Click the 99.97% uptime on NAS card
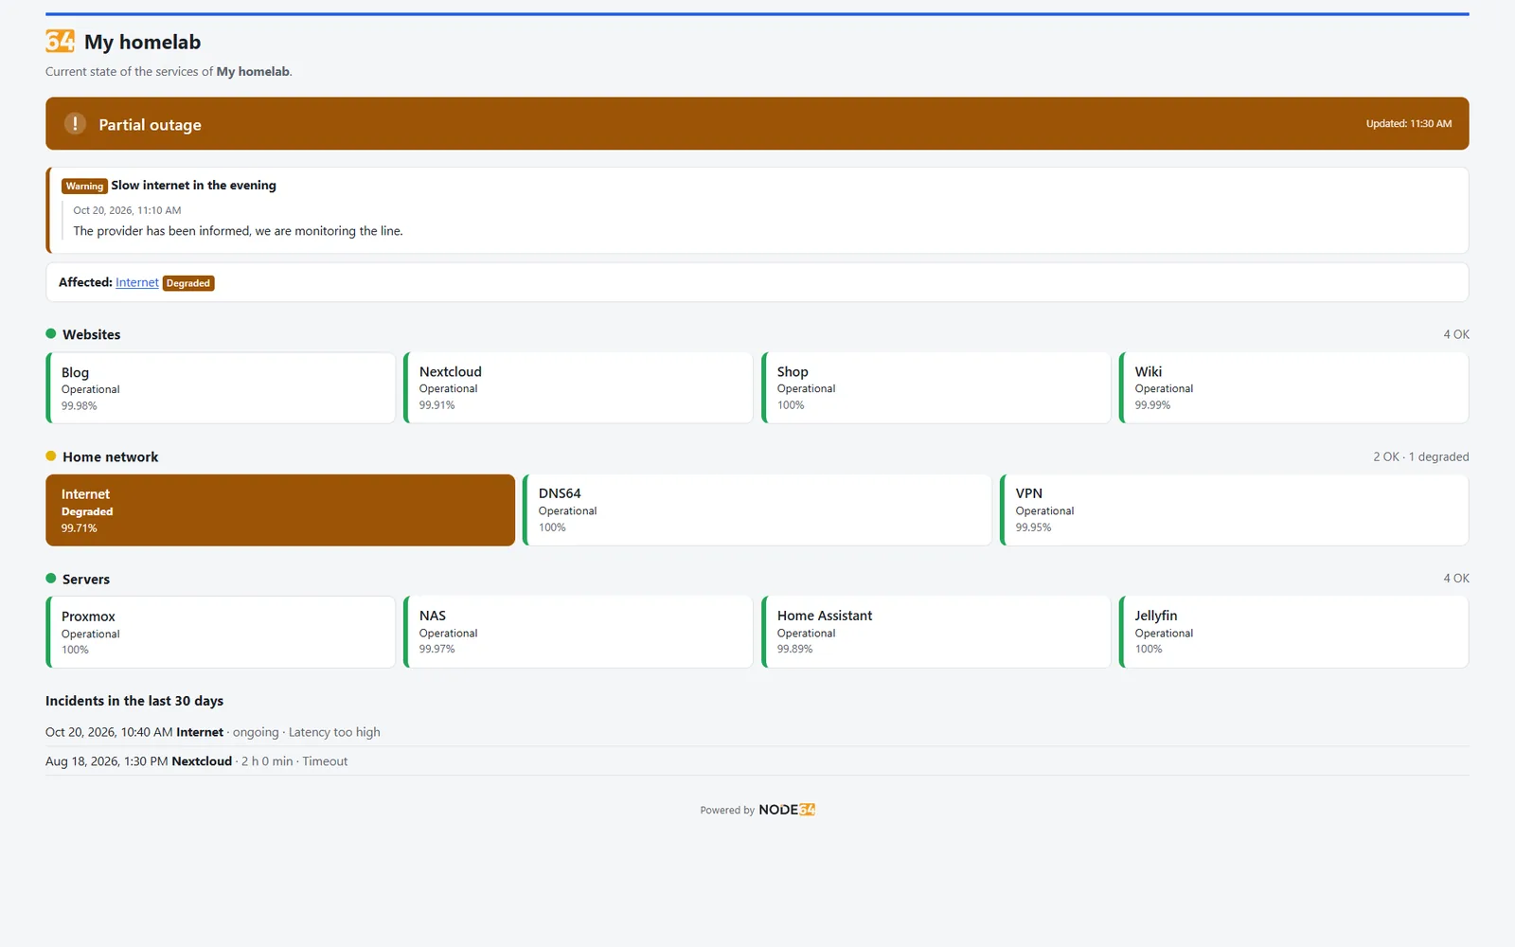Viewport: 1515px width, 947px height. [437, 649]
